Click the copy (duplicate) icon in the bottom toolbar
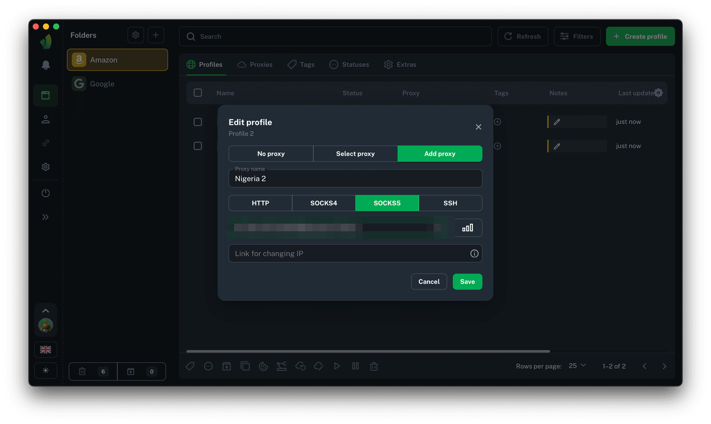Image resolution: width=711 pixels, height=424 pixels. [x=245, y=366]
